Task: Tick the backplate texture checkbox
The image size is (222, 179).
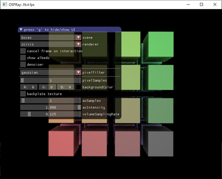Action: 23,94
